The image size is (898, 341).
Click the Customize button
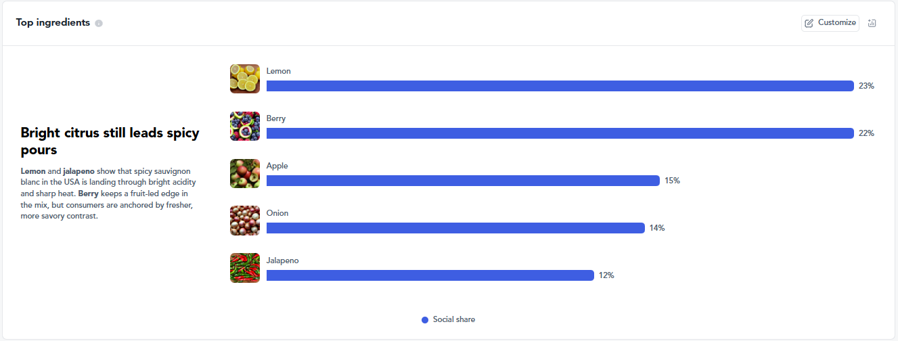[830, 23]
